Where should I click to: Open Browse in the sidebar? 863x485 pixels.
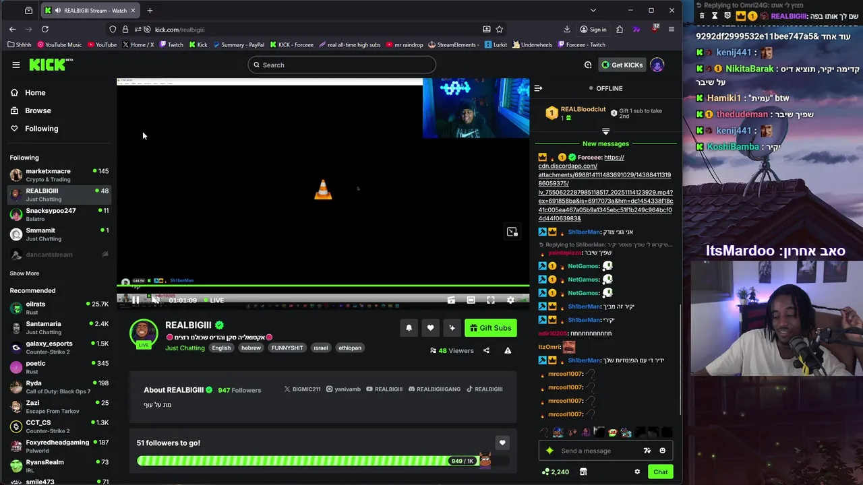38,110
